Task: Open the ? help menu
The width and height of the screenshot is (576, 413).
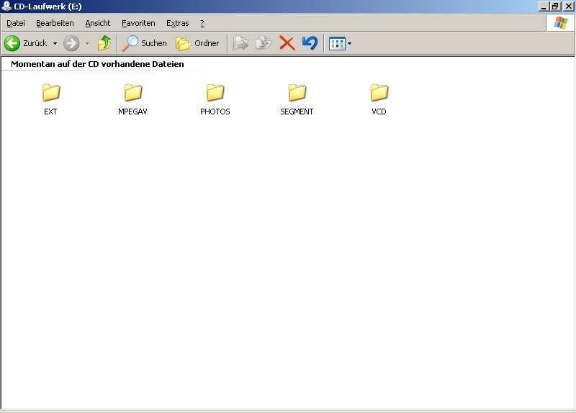Action: point(202,23)
